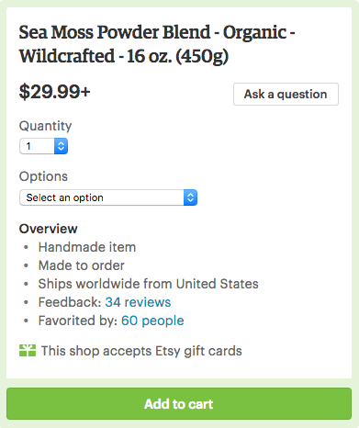The image size is (359, 428).
Task: Click the Favorited by label text
Action: click(78, 321)
